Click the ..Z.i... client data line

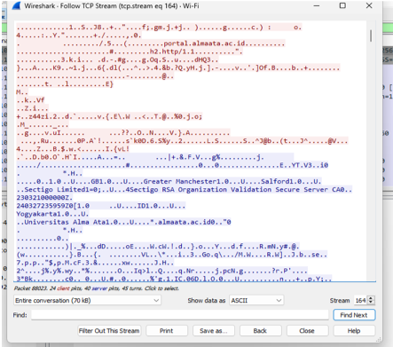point(32,108)
